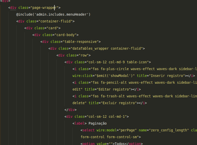Click the 'card-body' class value
Image resolution: width=197 pixels, height=145 pixels.
pos(65,35)
